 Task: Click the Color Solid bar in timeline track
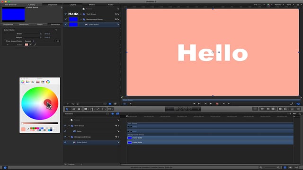tap(210, 143)
